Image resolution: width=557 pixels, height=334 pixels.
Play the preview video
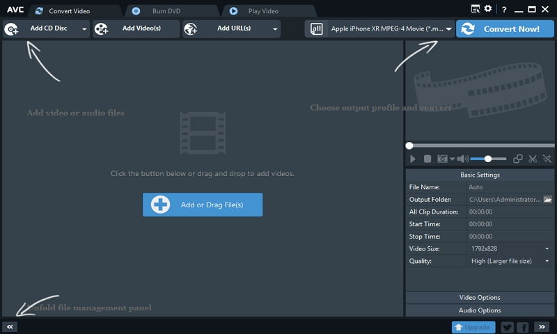point(413,159)
